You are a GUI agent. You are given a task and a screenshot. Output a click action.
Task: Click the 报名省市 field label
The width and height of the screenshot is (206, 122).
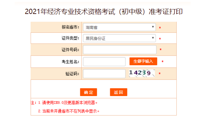(70, 27)
